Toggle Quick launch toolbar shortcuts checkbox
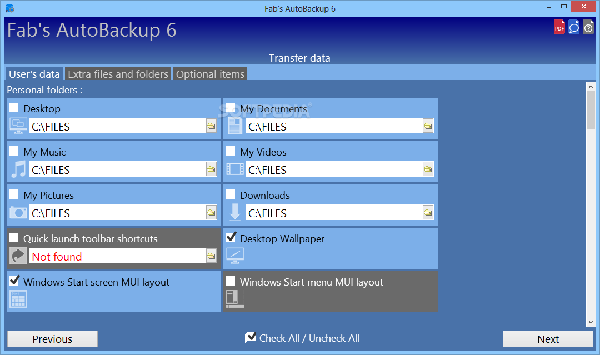The height and width of the screenshot is (355, 600). tap(14, 238)
